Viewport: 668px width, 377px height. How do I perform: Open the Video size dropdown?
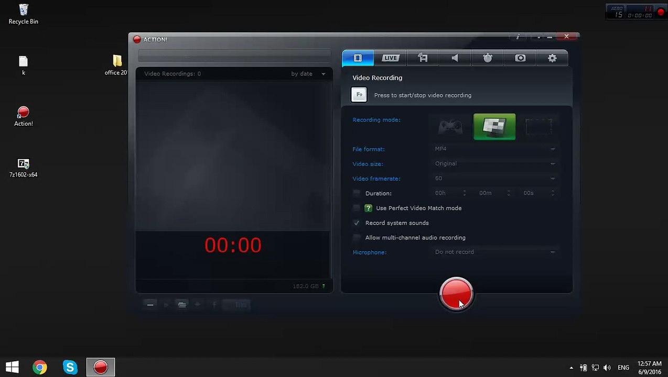click(494, 163)
